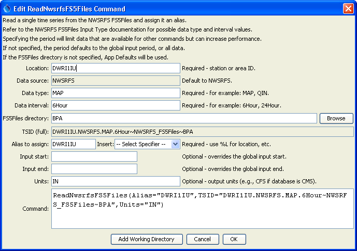Click the 'Required - station or area ID.' text

tap(219, 68)
